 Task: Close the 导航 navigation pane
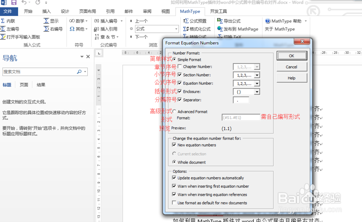[88, 57]
